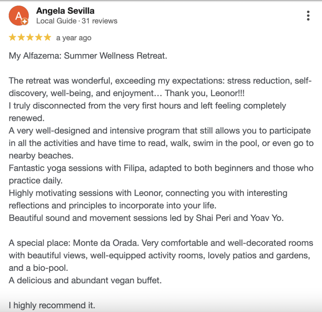Viewport: 322px width, 312px height.
Task: Click the "My Alfazema: Summer Wellness Retreat" heading line
Action: tap(88, 56)
